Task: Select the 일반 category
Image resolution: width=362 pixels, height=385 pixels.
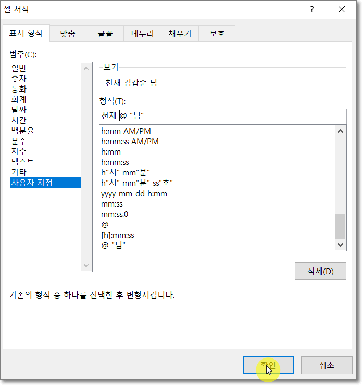Action: pos(45,68)
